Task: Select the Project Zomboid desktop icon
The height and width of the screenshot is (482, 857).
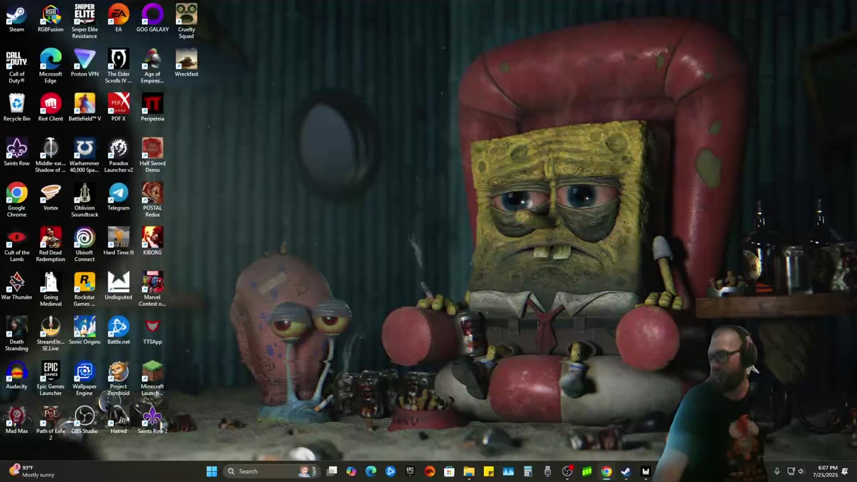Action: point(119,379)
